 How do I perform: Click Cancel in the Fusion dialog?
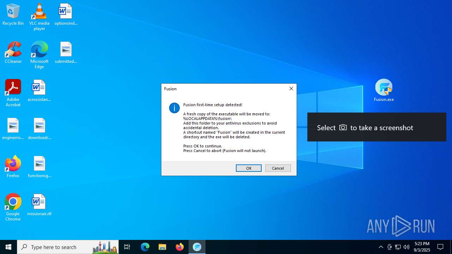coord(278,168)
